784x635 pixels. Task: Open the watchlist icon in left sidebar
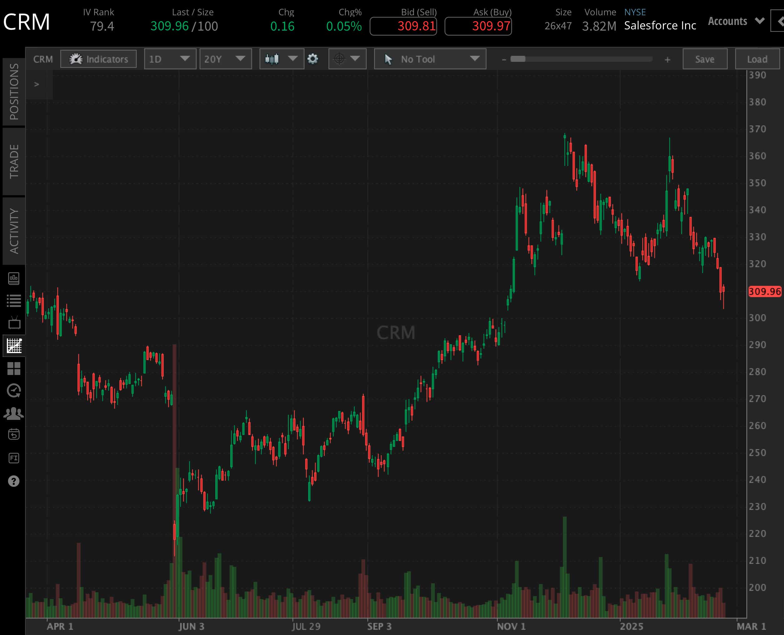pos(14,300)
